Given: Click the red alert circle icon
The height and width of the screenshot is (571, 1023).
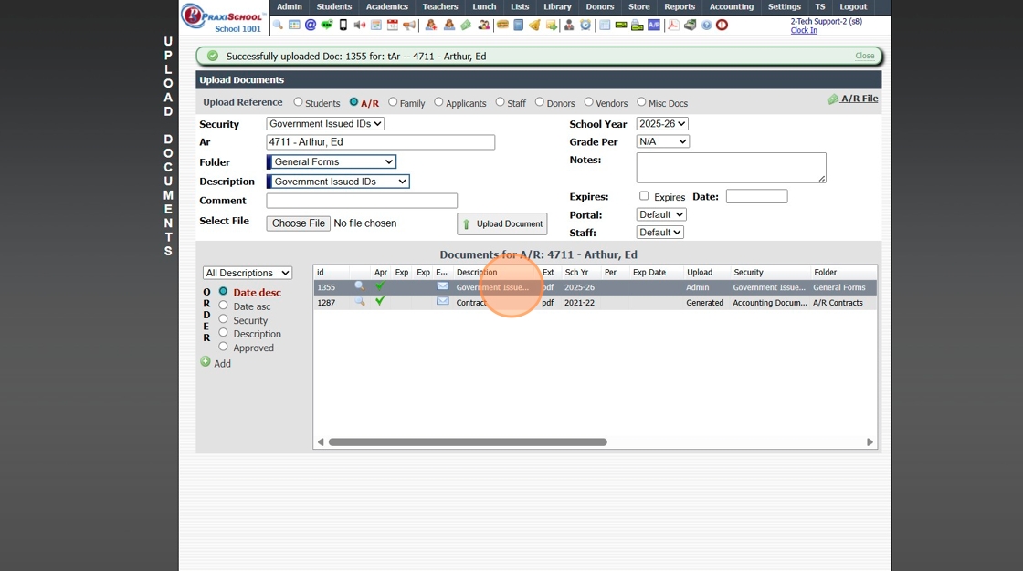Looking at the screenshot, I should click(722, 25).
